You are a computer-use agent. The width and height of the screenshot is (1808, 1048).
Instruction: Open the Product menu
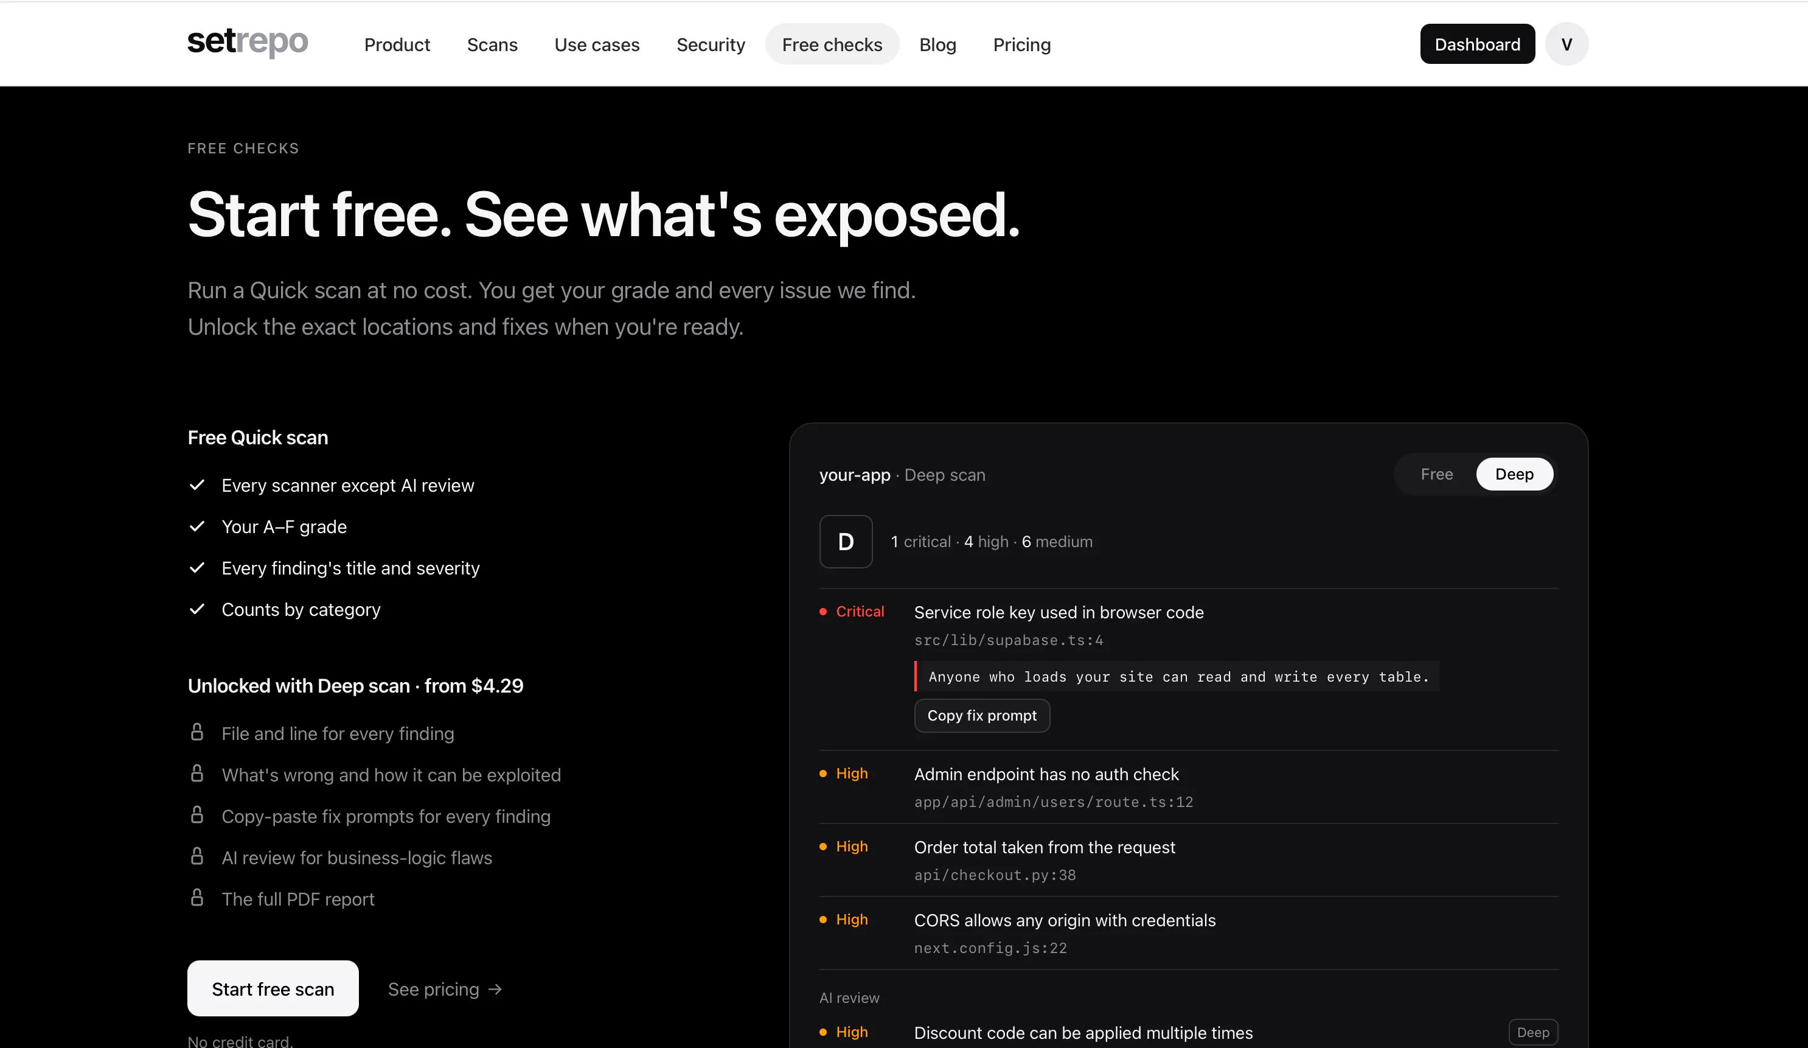[397, 44]
